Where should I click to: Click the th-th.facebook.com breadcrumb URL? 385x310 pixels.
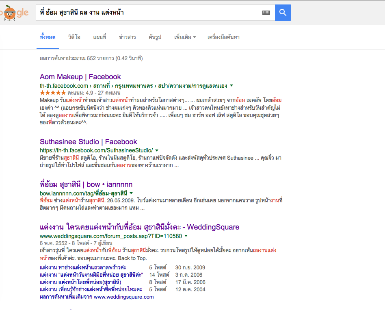coord(133,86)
